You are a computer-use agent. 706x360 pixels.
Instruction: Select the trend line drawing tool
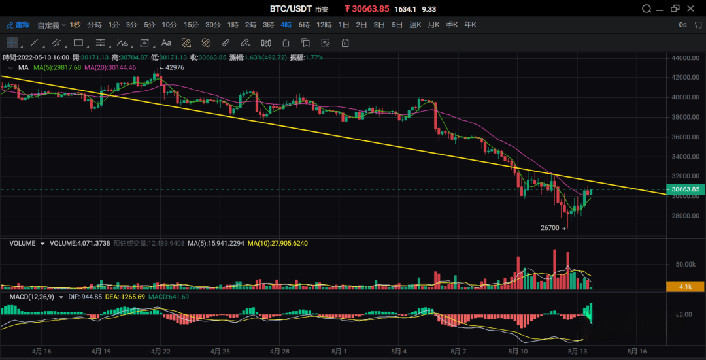(35, 43)
